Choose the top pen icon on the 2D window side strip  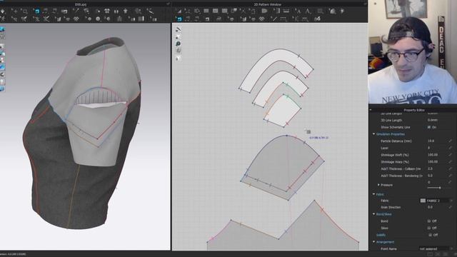178,29
